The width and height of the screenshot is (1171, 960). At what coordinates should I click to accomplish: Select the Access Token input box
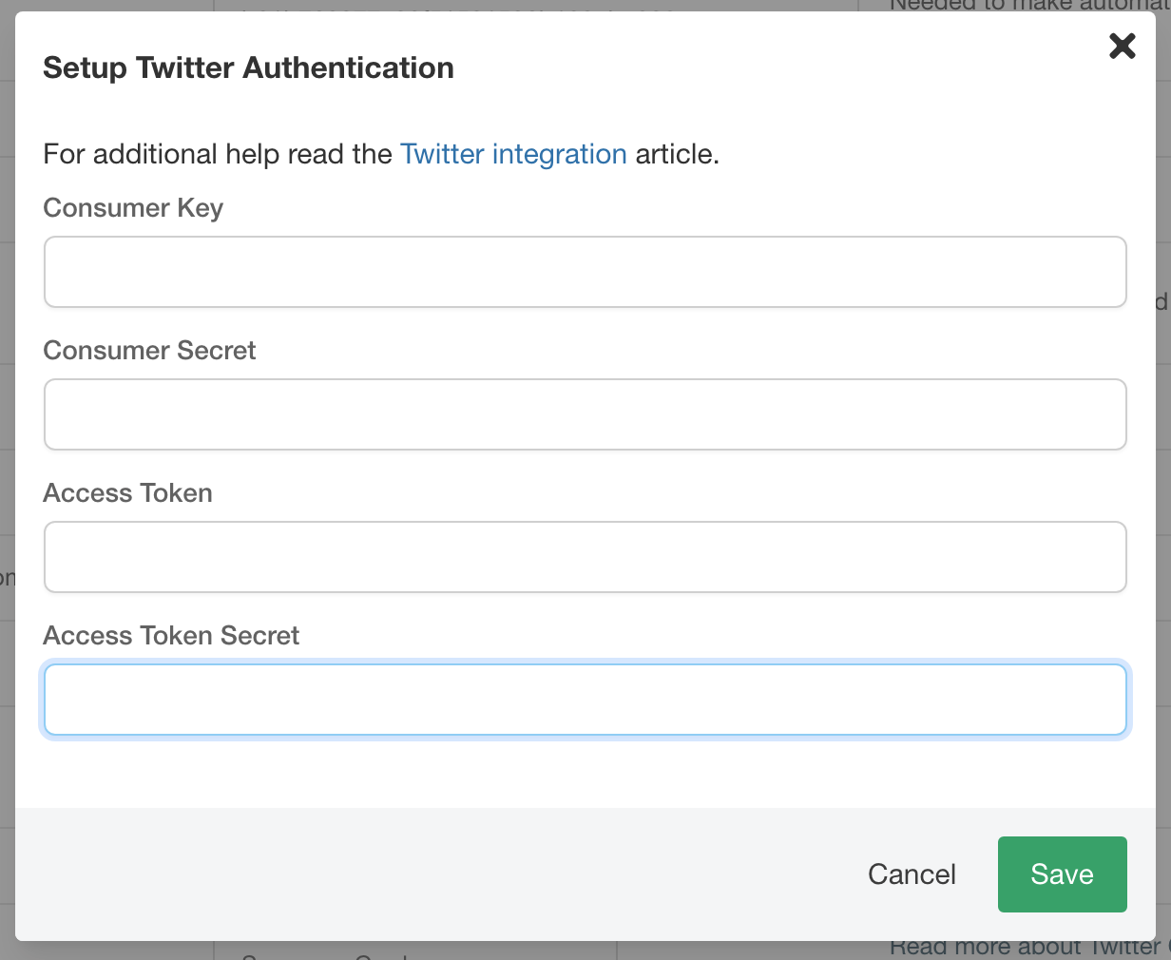(585, 557)
